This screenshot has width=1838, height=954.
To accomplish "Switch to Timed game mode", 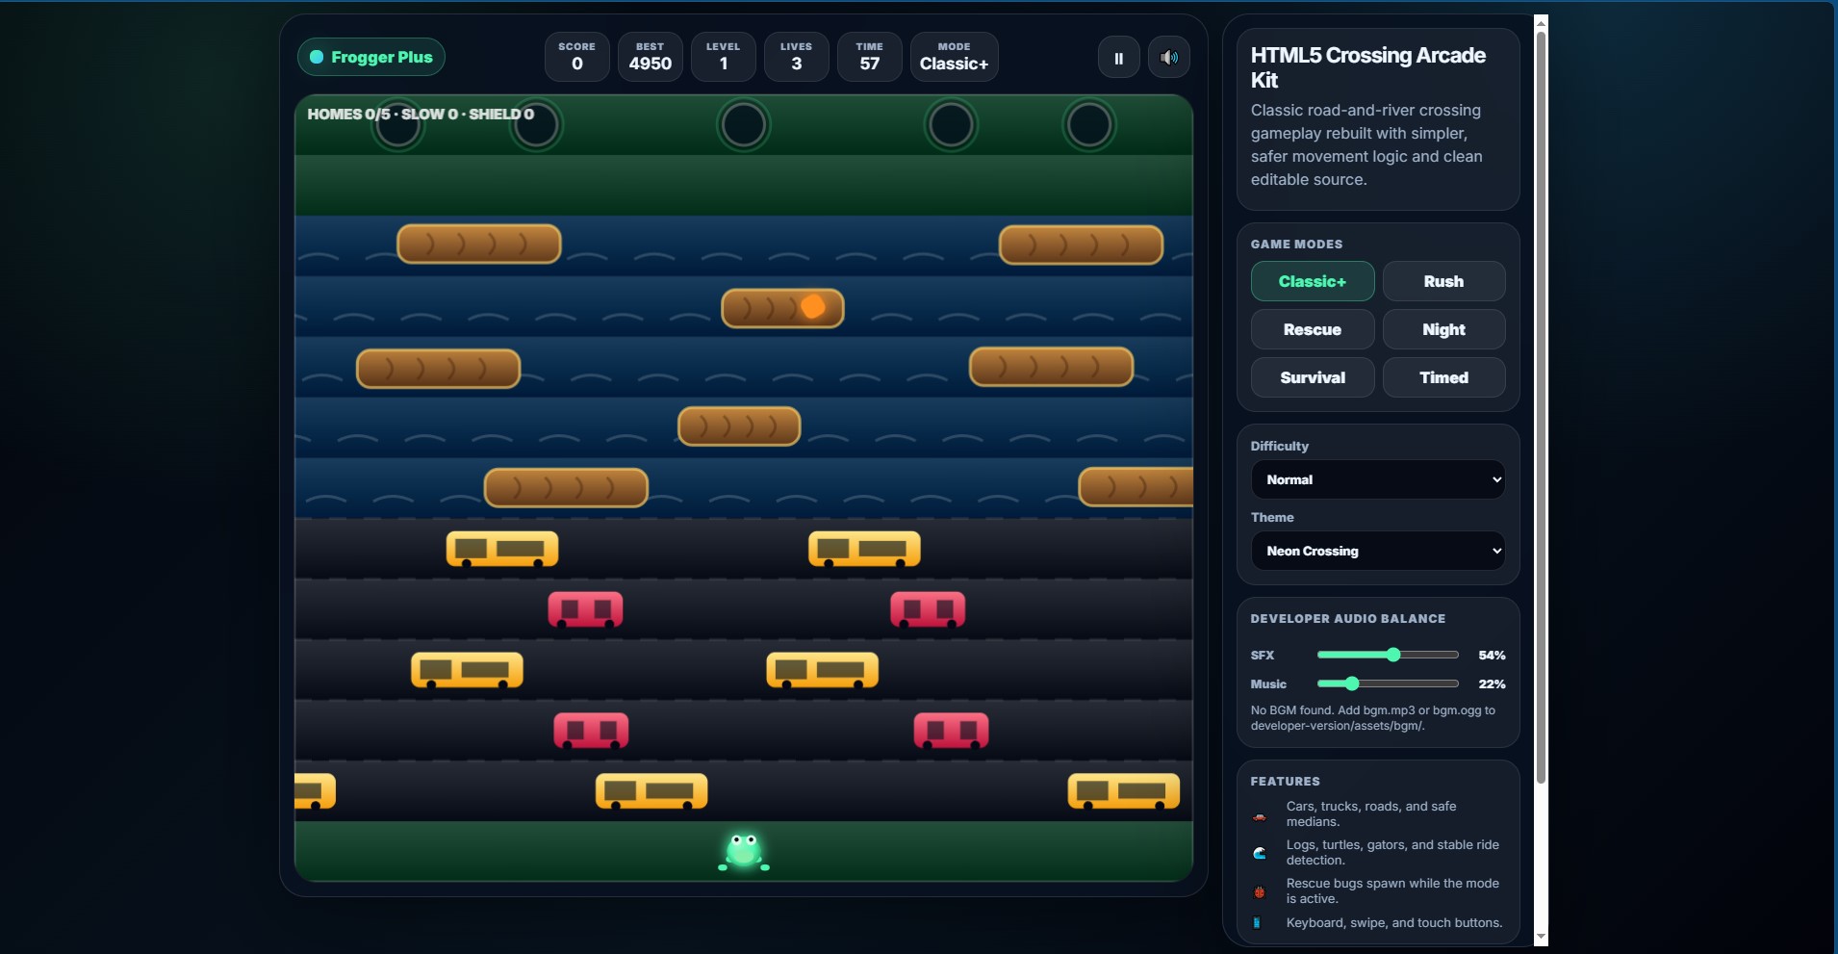I will 1443,377.
